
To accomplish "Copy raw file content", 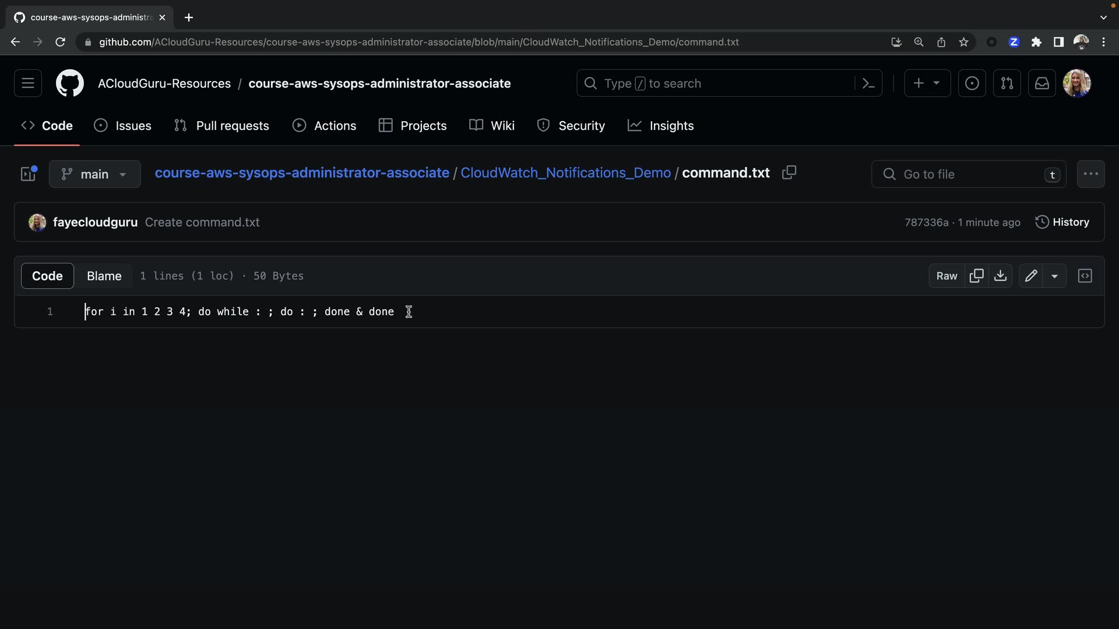I will (976, 275).
